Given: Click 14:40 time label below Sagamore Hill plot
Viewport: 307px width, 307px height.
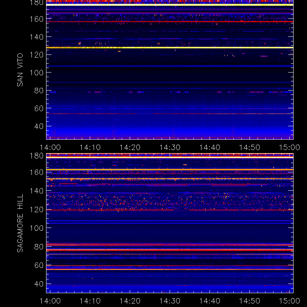Looking at the screenshot, I should [210, 301].
